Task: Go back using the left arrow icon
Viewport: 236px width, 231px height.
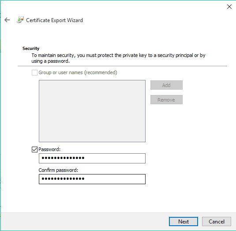Action: pos(7,20)
